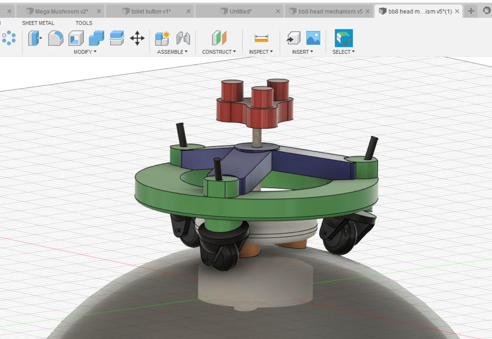Click the Insert Canvas image icon
Viewport: 492px width, 339px height.
(x=313, y=39)
